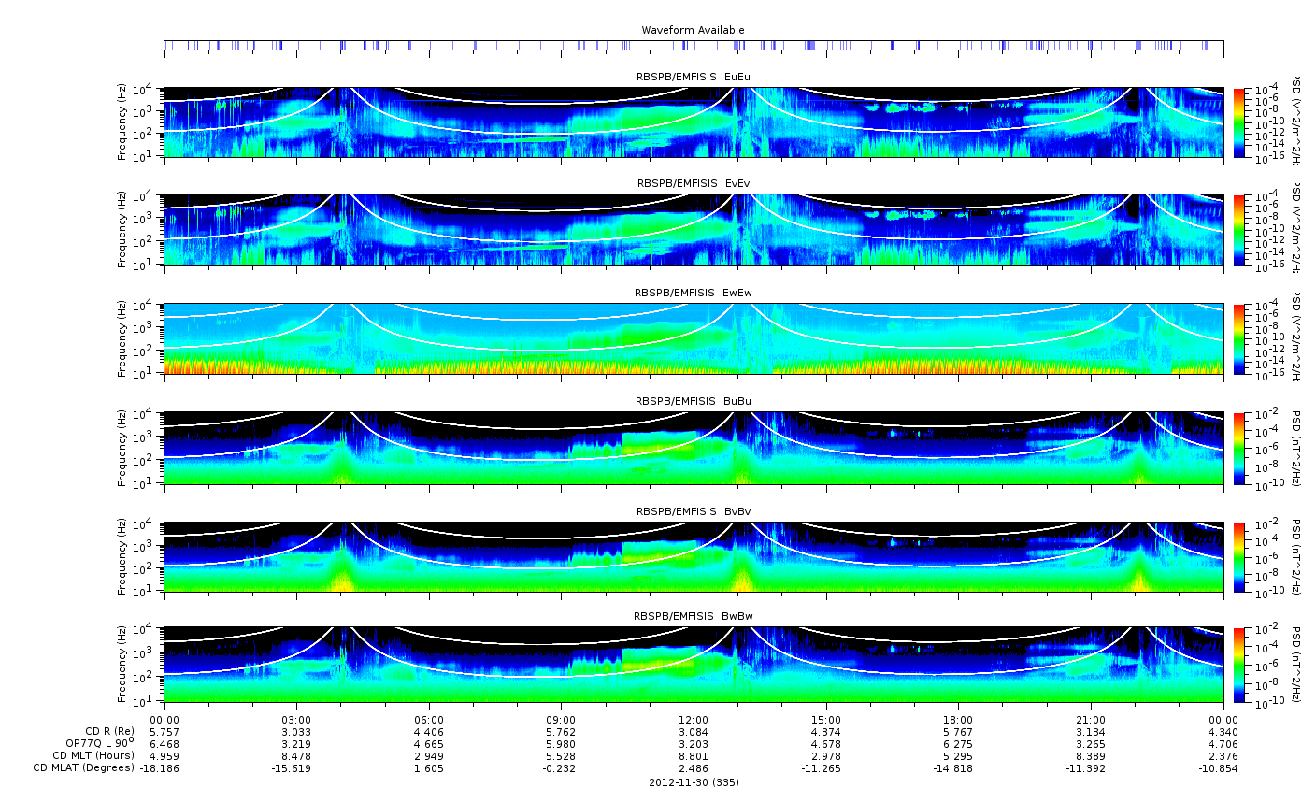Click the CD R (Re) row label
The image size is (1316, 803).
[x=109, y=731]
